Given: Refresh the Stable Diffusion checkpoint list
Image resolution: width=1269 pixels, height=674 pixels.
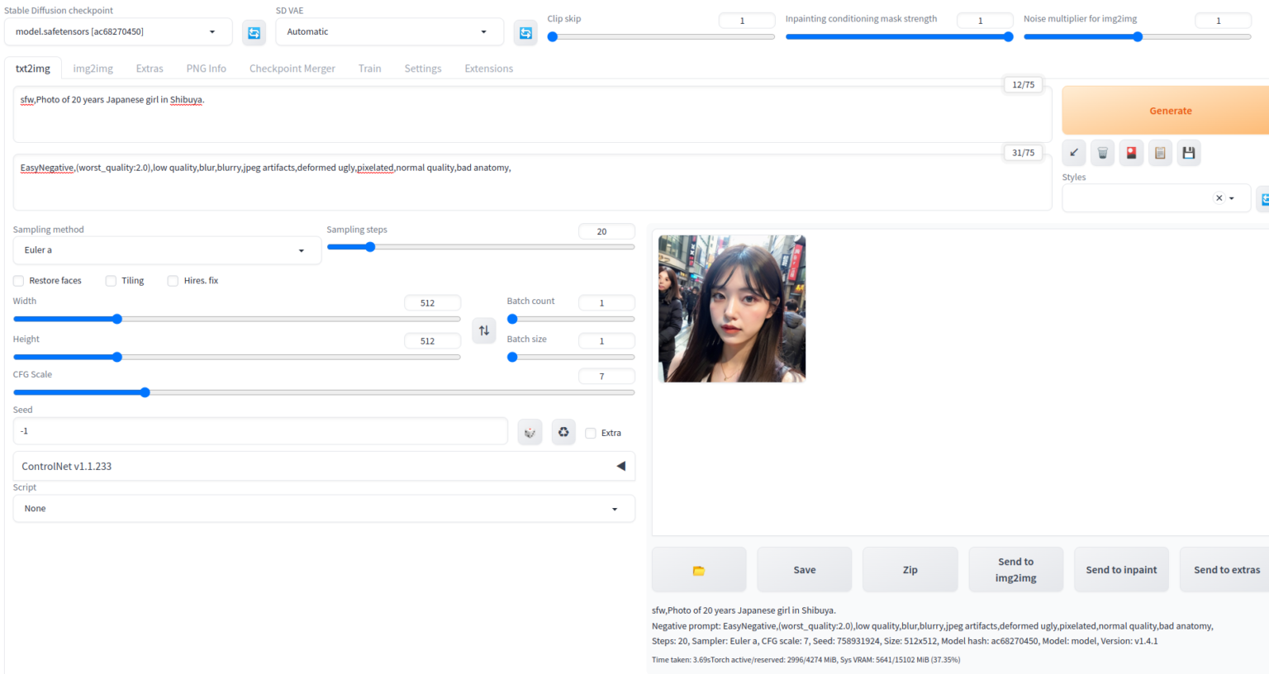Looking at the screenshot, I should [x=254, y=32].
